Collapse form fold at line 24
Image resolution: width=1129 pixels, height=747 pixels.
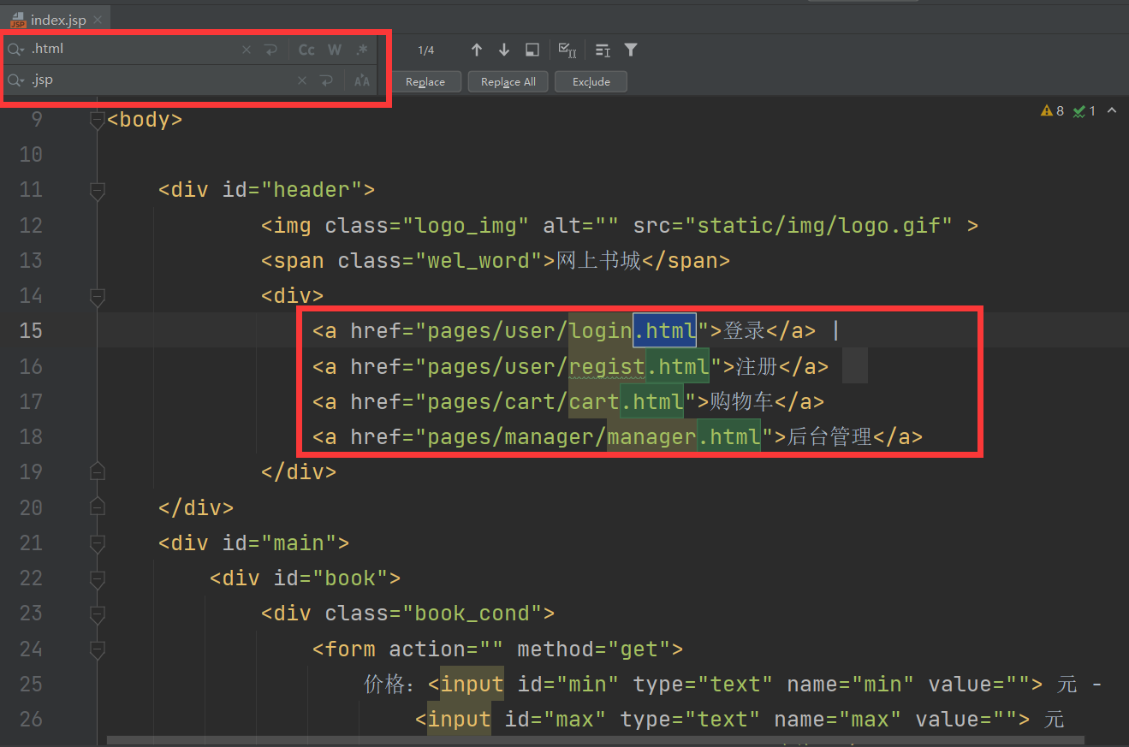pos(97,649)
